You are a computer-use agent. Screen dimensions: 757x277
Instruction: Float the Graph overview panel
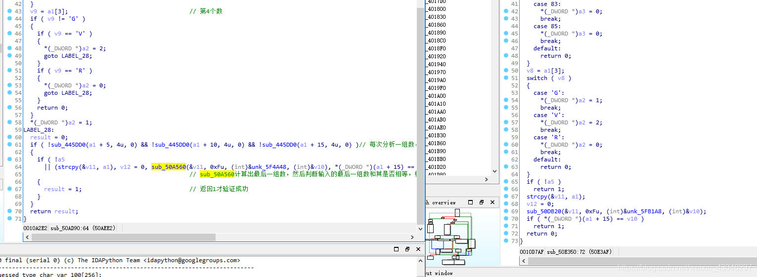[470, 202]
